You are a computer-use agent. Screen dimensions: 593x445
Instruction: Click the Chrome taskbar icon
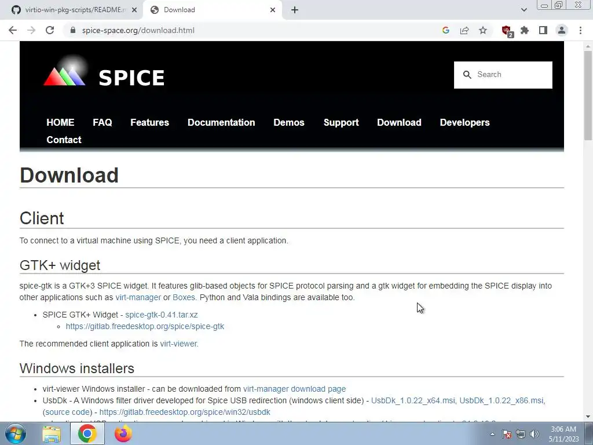pos(87,433)
